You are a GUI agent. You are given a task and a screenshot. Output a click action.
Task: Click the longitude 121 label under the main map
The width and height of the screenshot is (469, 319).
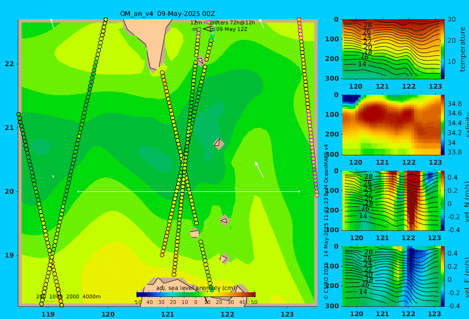click(168, 314)
